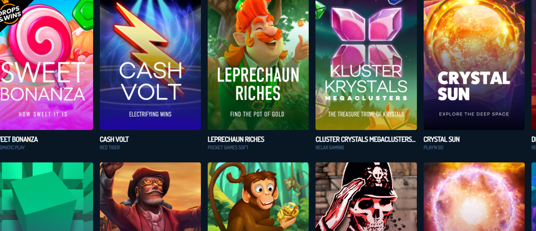Select the Red Tiger provider label

110,148
